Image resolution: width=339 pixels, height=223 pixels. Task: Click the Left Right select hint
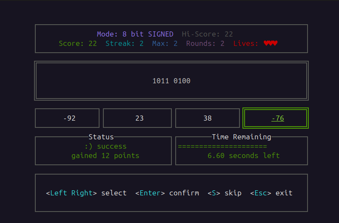coord(86,193)
